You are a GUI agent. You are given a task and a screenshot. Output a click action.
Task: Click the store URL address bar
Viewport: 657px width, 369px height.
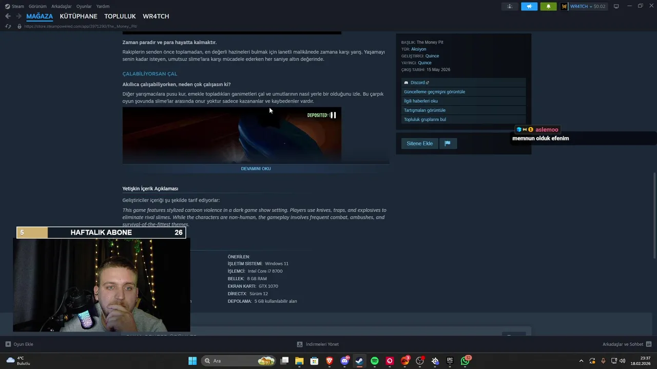coord(80,26)
